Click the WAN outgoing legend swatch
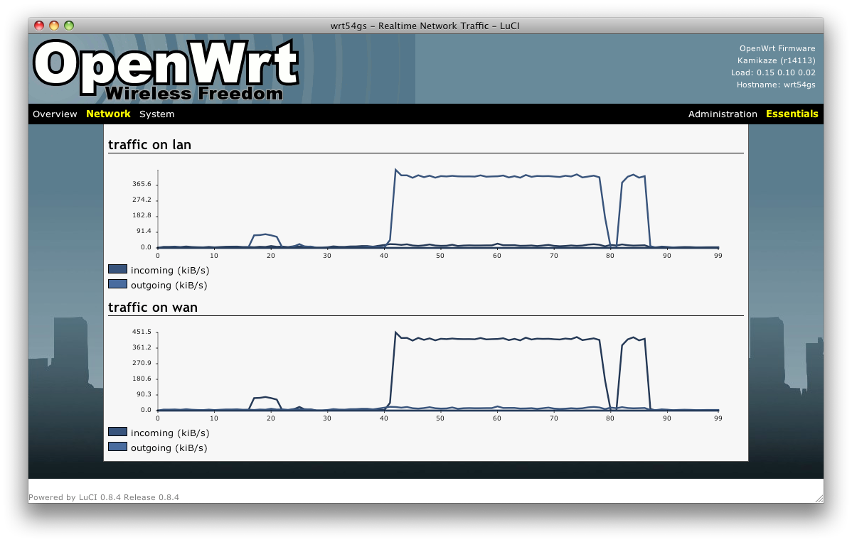Image resolution: width=852 pixels, height=542 pixels. tap(117, 447)
